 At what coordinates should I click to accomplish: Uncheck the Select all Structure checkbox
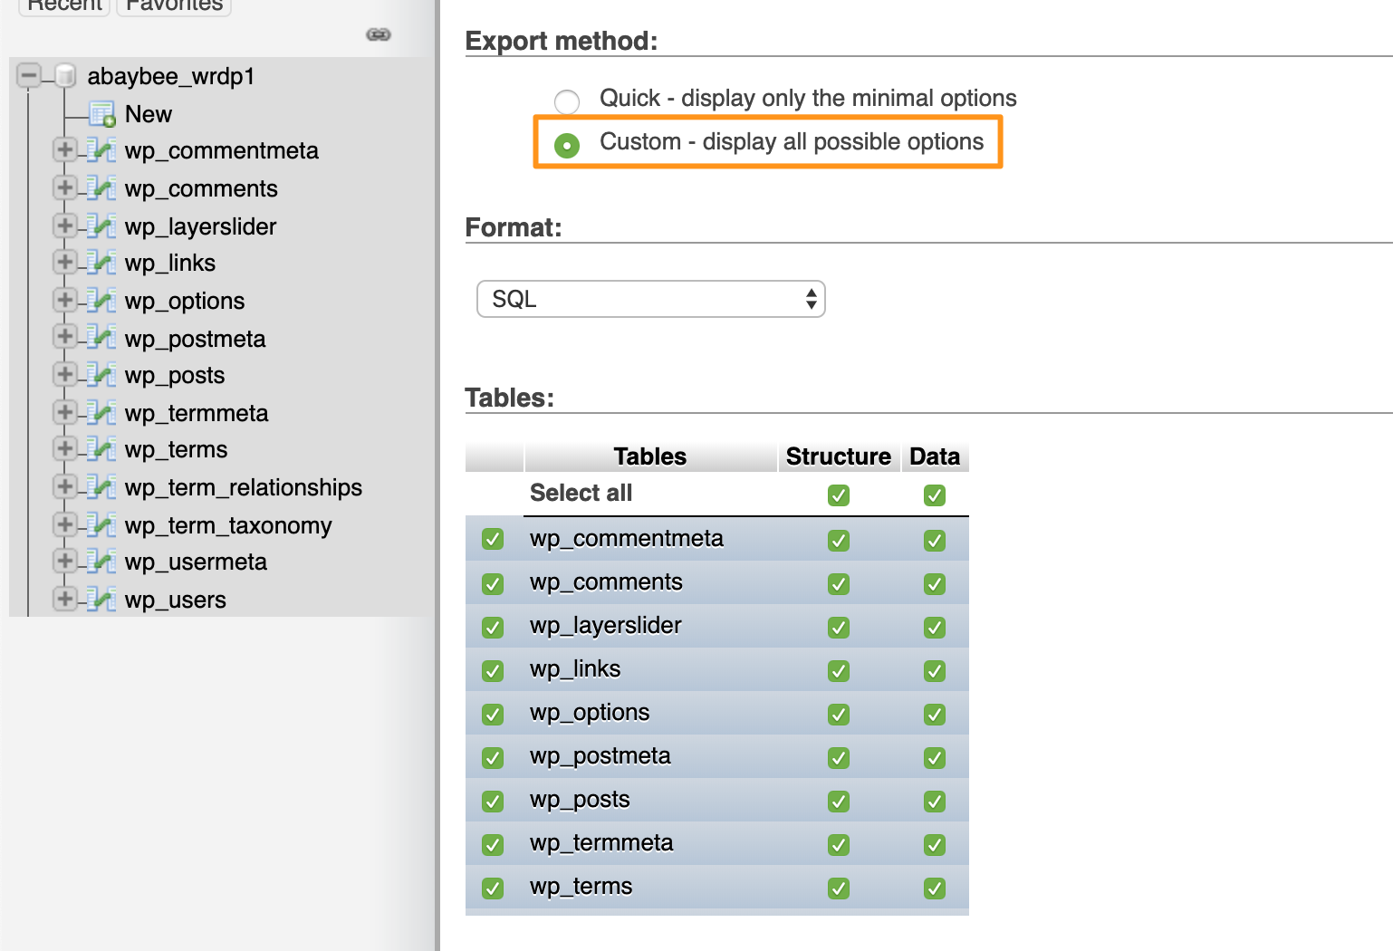pyautogui.click(x=839, y=495)
